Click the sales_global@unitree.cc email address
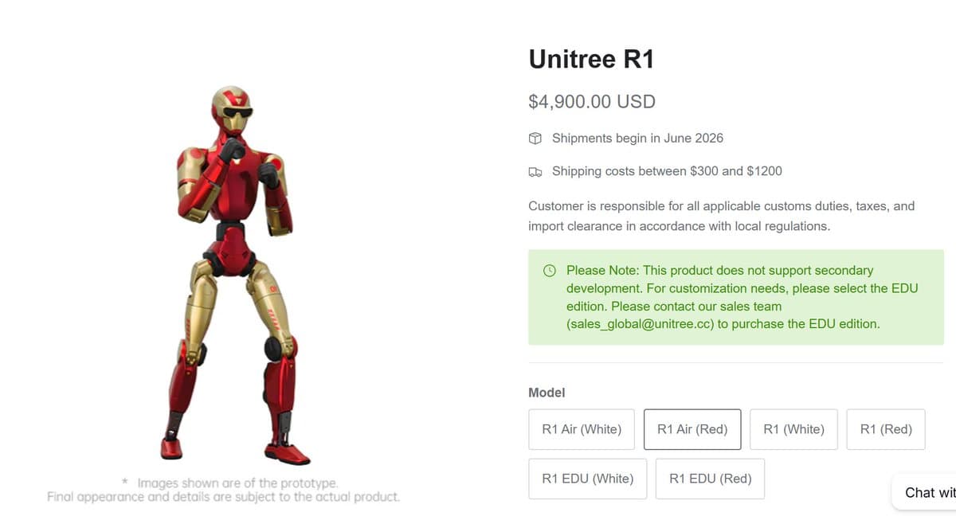This screenshot has width=956, height=520. 640,324
